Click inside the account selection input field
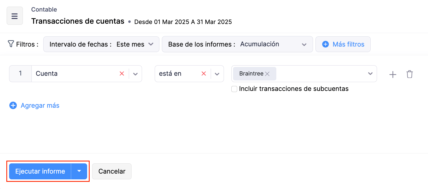Image resolution: width=428 pixels, height=189 pixels. (317, 74)
